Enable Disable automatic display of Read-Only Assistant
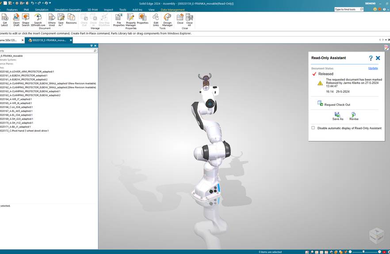Viewport: 390px width, 254px height. pyautogui.click(x=312, y=128)
